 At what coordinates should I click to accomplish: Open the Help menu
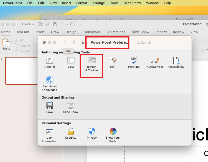click(x=167, y=3)
